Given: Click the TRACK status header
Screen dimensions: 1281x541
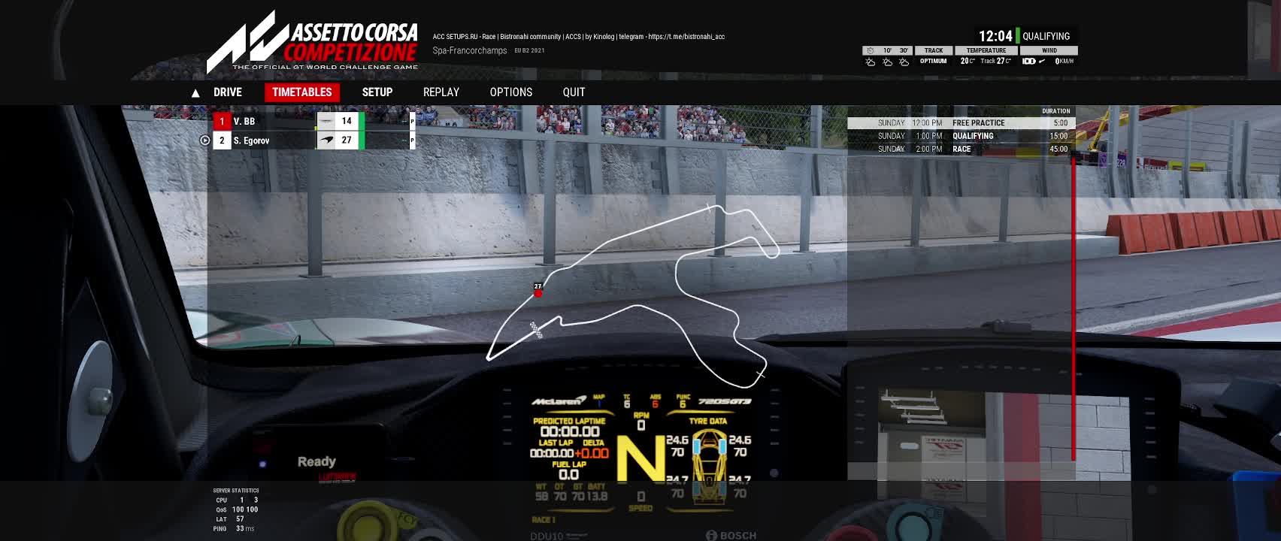Looking at the screenshot, I should [x=934, y=50].
